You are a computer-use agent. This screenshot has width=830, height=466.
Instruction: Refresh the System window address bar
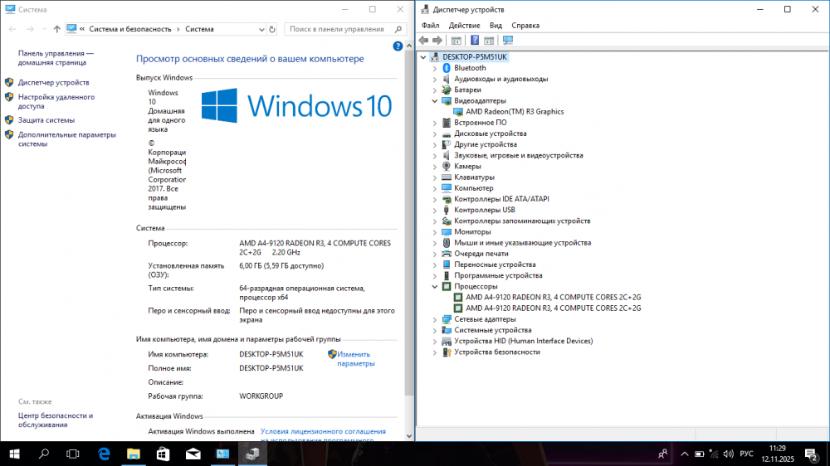[x=272, y=29]
